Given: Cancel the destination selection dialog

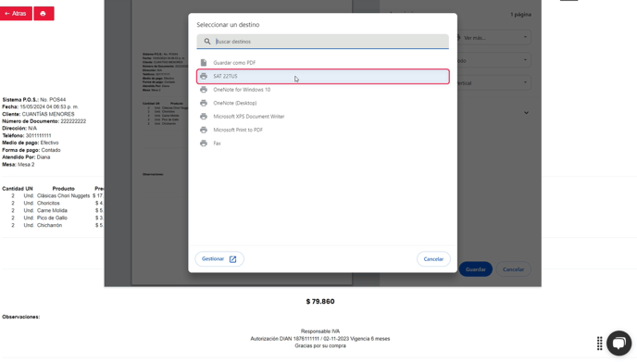Looking at the screenshot, I should pyautogui.click(x=433, y=259).
